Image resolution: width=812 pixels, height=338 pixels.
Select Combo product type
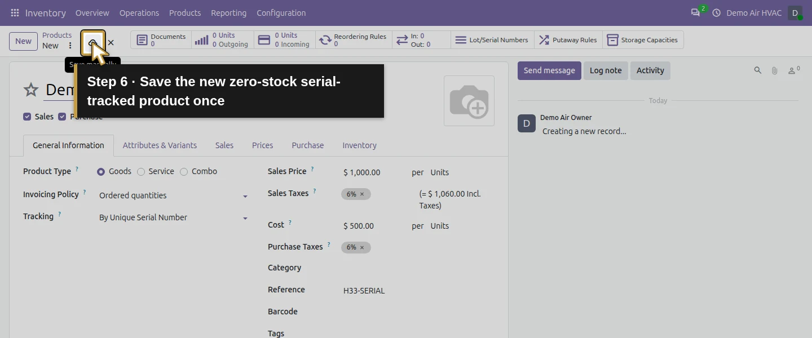click(184, 172)
